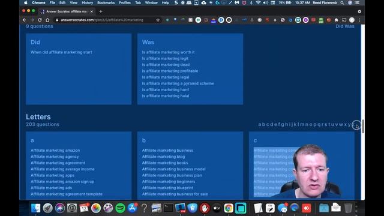Open the Profiles menu

125,2
